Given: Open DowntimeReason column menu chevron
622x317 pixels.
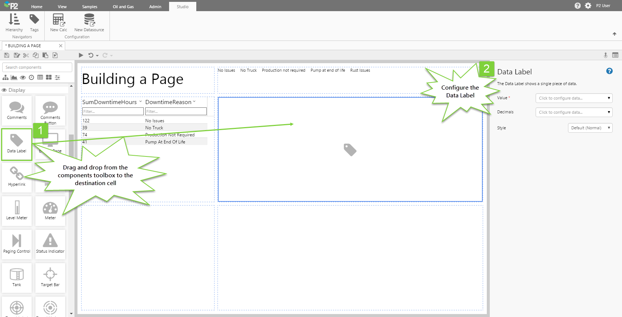Looking at the screenshot, I should [194, 101].
